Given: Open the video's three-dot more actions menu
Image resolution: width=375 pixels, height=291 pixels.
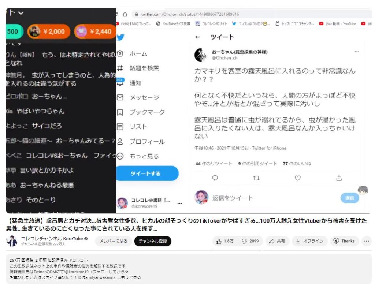Looking at the screenshot, I should [x=367, y=241].
